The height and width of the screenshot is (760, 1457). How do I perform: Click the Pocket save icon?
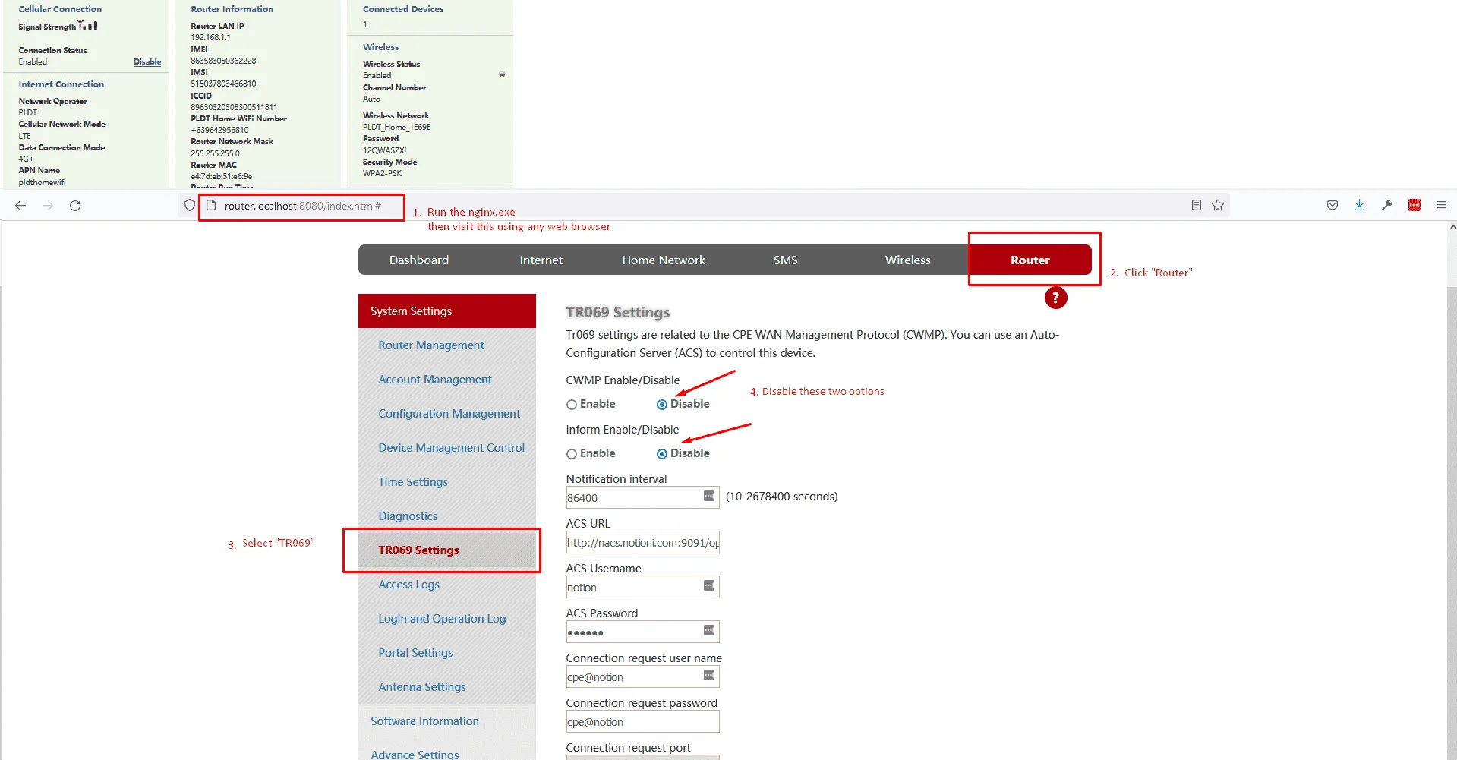[1332, 205]
